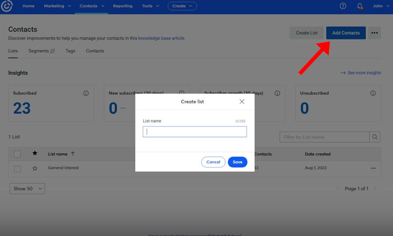Viewport: 393px width, 236px height.
Task: Open the Create dropdown button
Action: (x=182, y=6)
